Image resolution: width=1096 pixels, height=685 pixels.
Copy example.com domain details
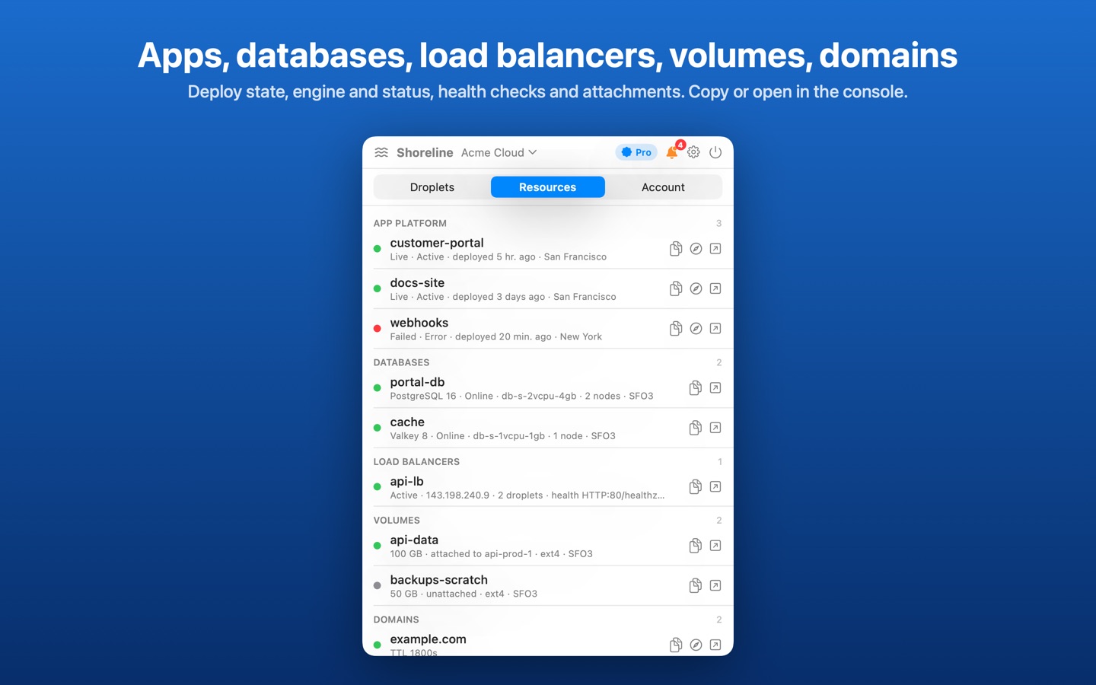pos(675,645)
